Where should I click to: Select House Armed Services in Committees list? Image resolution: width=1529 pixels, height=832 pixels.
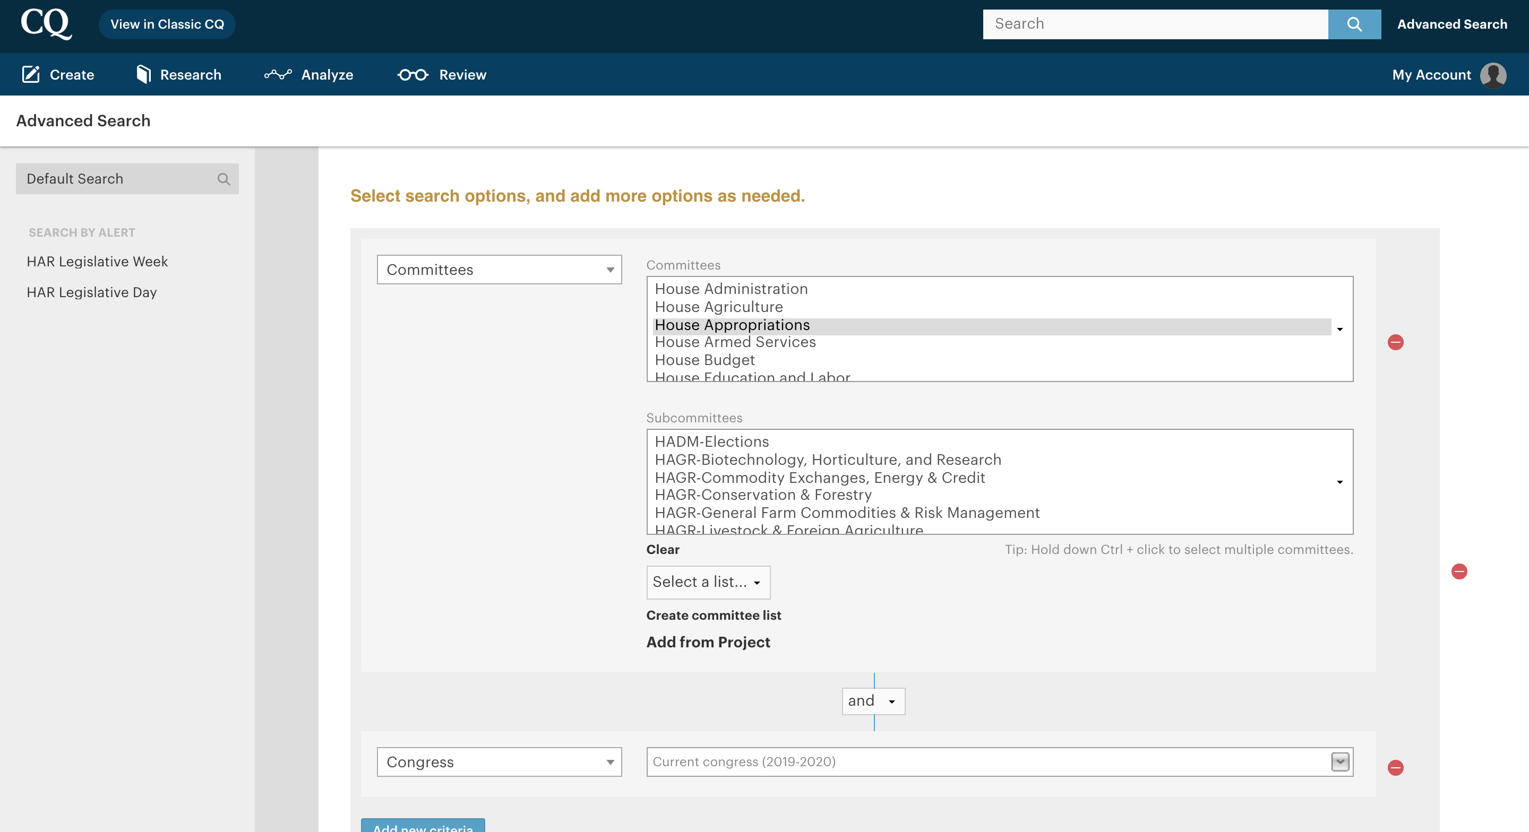[x=991, y=342]
